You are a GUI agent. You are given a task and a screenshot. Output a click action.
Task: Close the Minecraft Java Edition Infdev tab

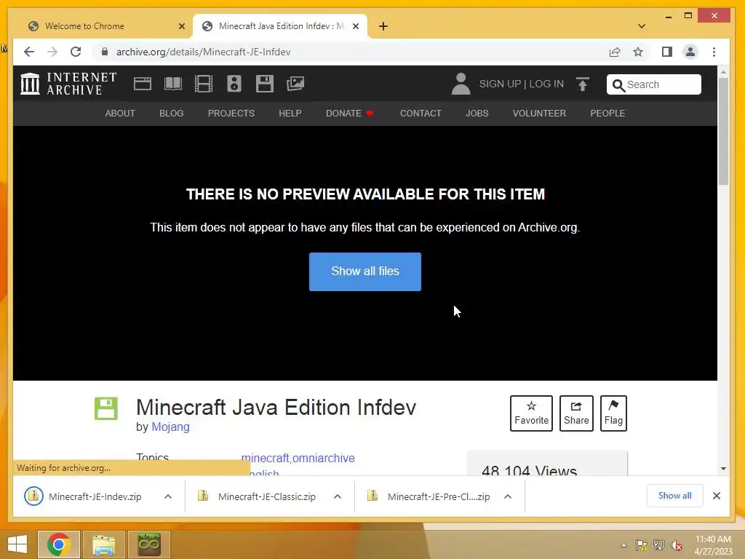(x=355, y=26)
